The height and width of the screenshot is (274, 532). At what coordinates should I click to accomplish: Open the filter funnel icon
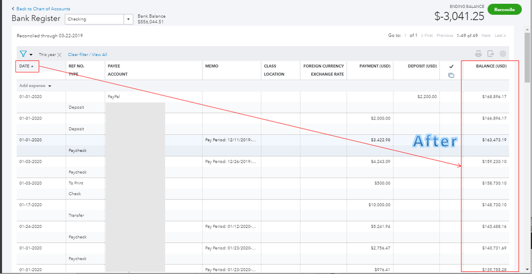[x=23, y=54]
